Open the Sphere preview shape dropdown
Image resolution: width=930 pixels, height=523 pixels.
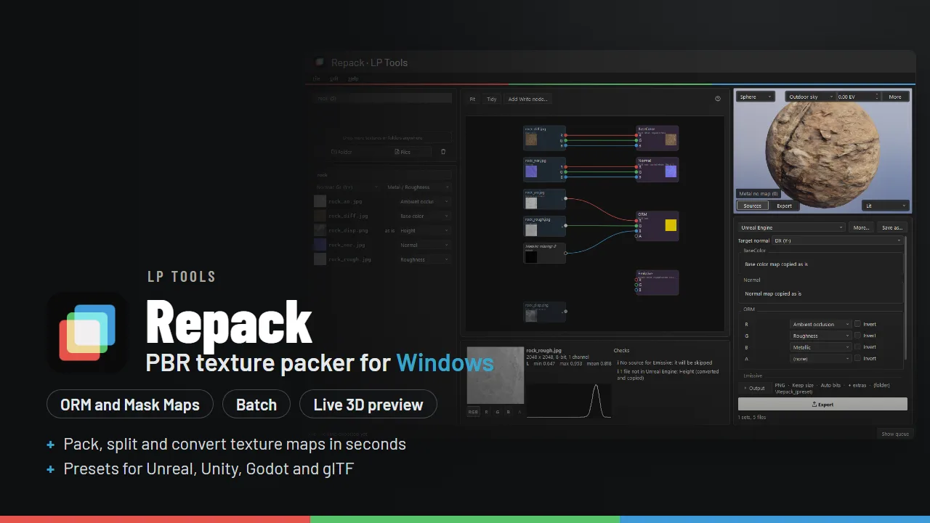pos(755,97)
